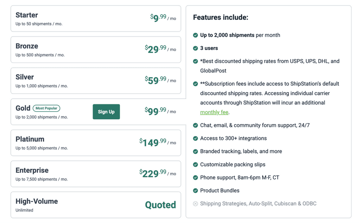Select the Bronze pricing plan
This screenshot has width=359, height=224.
(96, 50)
